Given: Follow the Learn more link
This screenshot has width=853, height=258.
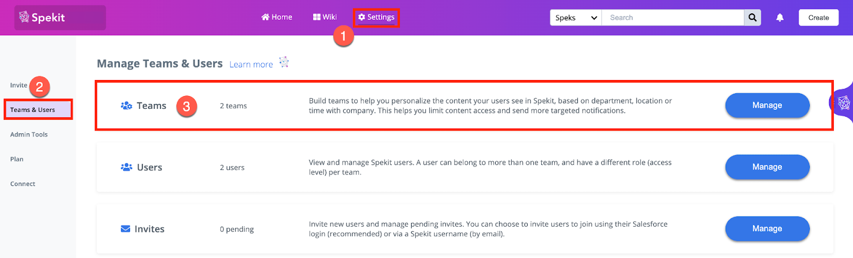Looking at the screenshot, I should click(251, 64).
